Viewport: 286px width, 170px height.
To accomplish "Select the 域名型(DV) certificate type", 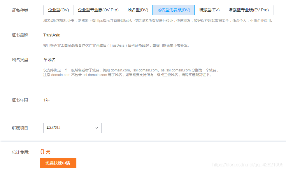I will 138,10.
